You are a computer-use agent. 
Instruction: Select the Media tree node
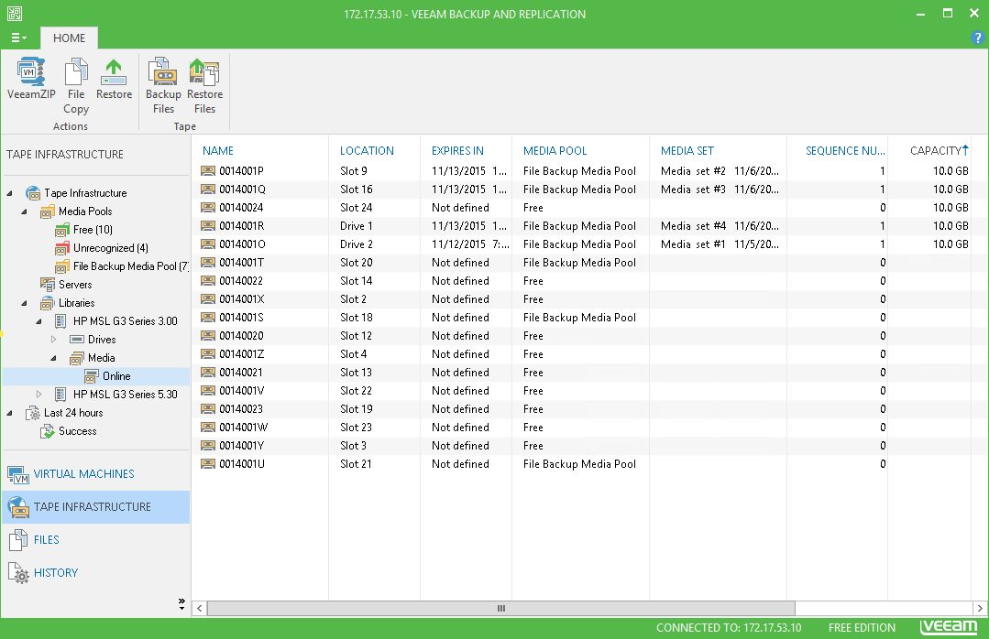[x=101, y=357]
